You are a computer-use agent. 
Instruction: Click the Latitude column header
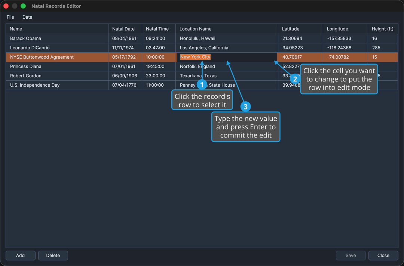[x=300, y=29]
